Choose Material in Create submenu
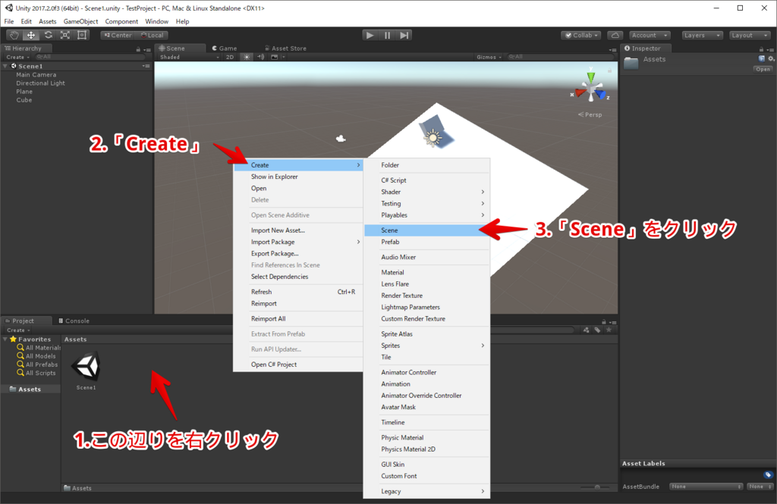This screenshot has height=504, width=777. click(426, 272)
